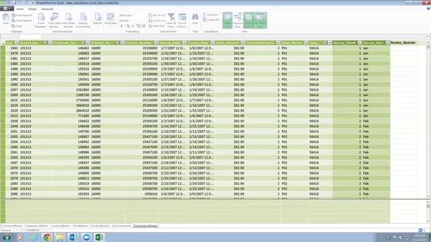Open the file menu dropdown button
This screenshot has height=242, width=431.
coord(7,9)
